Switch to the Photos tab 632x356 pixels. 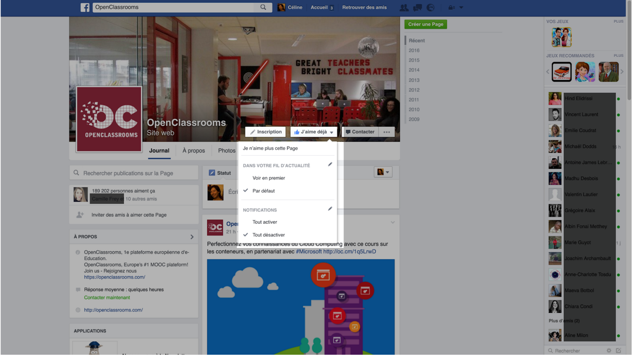(x=227, y=151)
